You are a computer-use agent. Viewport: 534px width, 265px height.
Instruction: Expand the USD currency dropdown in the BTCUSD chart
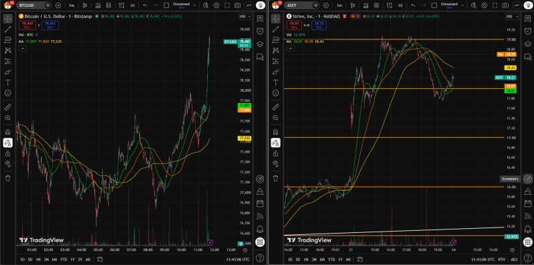(x=245, y=16)
